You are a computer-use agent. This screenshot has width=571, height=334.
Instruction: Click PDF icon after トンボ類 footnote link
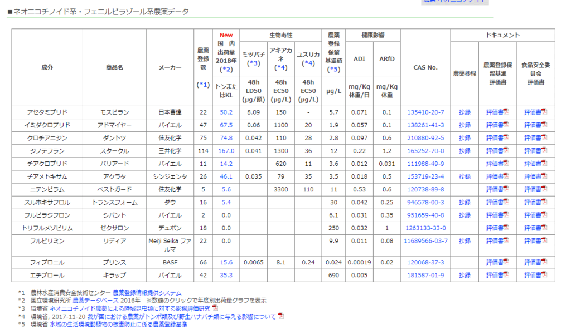[281, 316]
